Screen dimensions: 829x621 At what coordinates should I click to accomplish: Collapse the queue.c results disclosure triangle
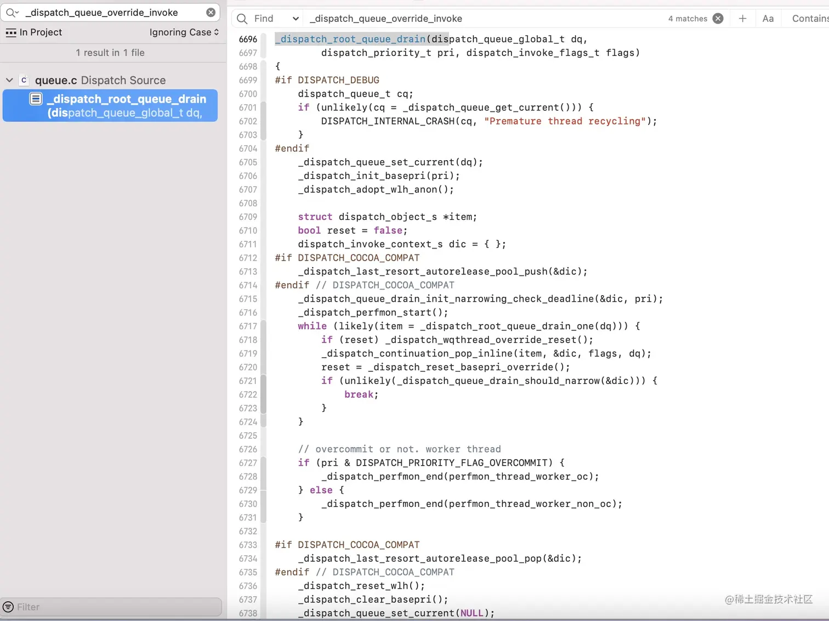(x=9, y=80)
